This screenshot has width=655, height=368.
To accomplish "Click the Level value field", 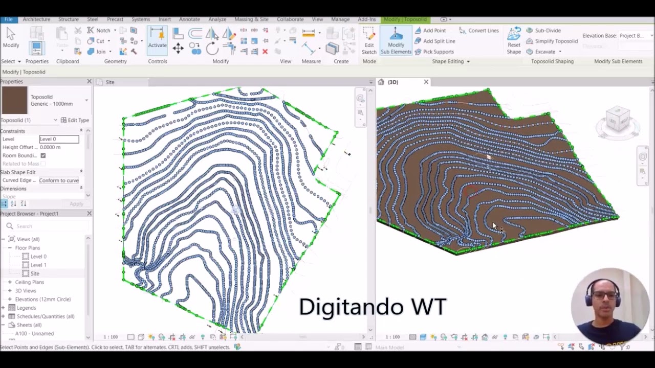I will tap(59, 139).
